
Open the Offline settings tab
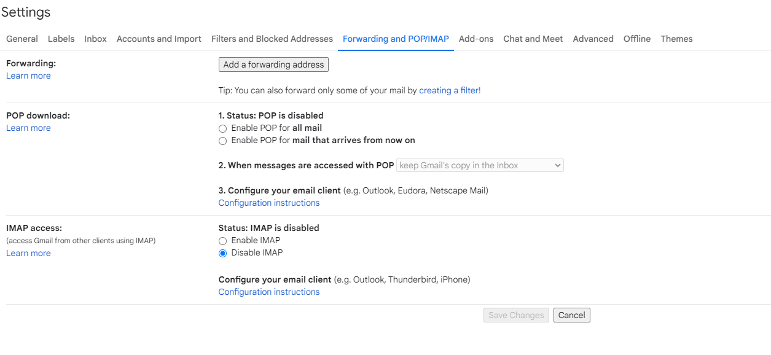pyautogui.click(x=636, y=39)
